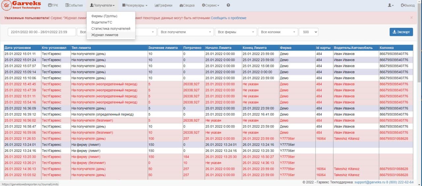This screenshot has width=422, height=186.
Task: Go to the События page
Action: pyautogui.click(x=74, y=5)
